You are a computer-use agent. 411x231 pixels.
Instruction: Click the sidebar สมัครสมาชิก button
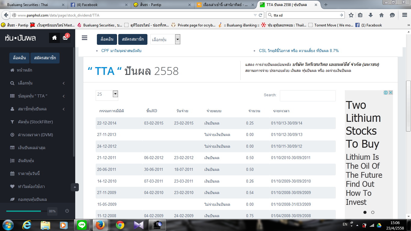(45, 58)
